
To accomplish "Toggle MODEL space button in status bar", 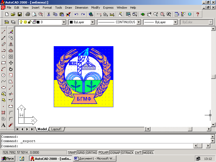I will pos(148,153).
